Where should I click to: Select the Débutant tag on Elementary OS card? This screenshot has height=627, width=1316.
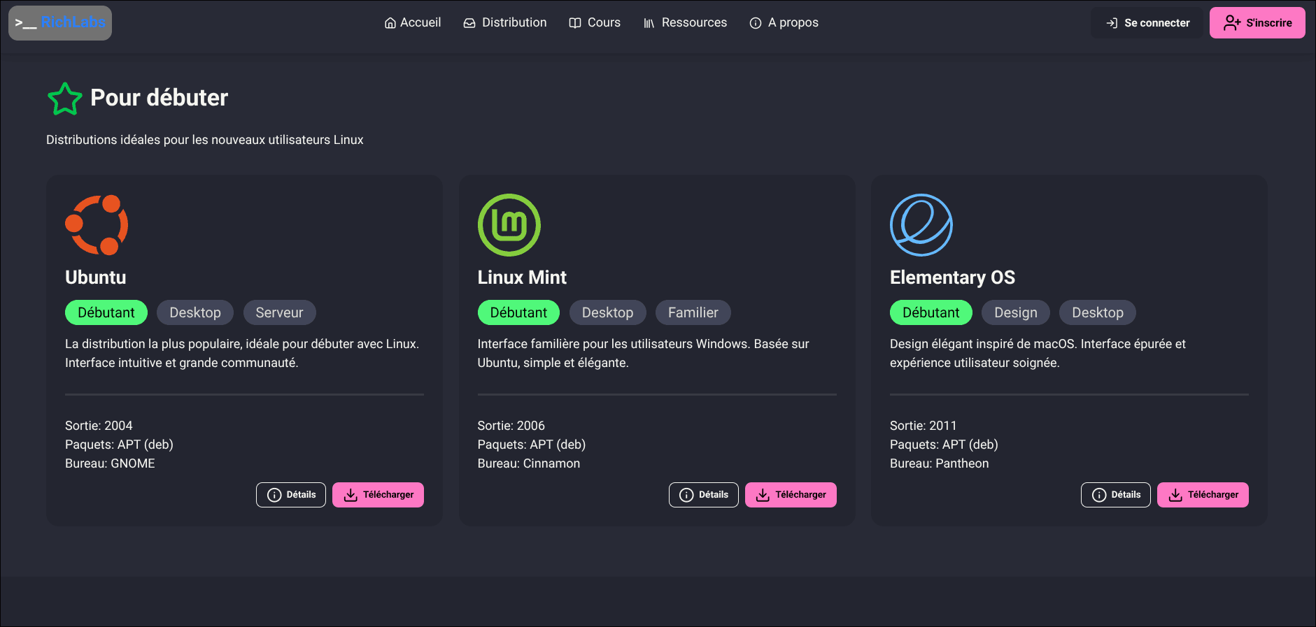[x=931, y=312]
